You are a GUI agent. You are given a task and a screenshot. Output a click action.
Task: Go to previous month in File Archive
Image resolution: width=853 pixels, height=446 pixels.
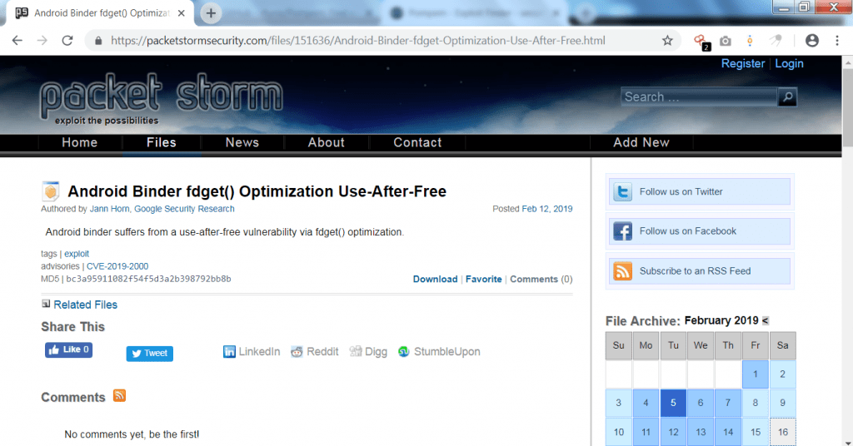[x=766, y=321]
